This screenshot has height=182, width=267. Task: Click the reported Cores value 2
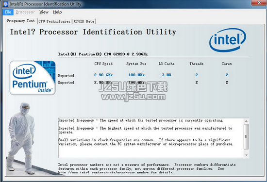(x=227, y=75)
